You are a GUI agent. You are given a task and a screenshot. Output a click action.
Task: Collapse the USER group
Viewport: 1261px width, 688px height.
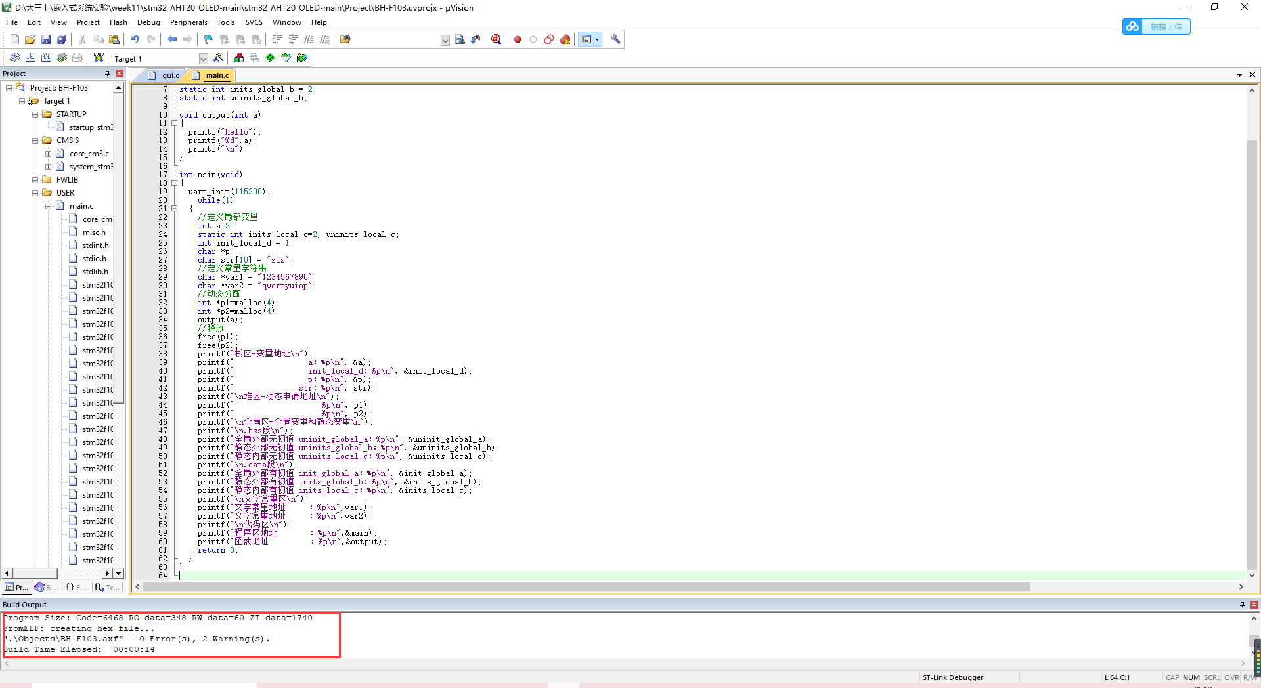point(35,192)
